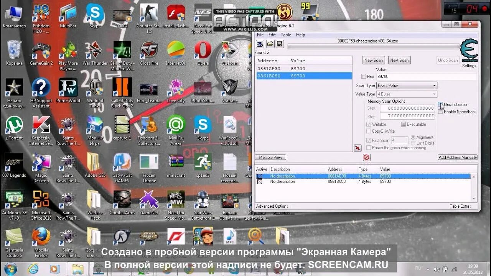Toggle the Fast Scan checkbox
The height and width of the screenshot is (276, 491).
[x=369, y=141]
